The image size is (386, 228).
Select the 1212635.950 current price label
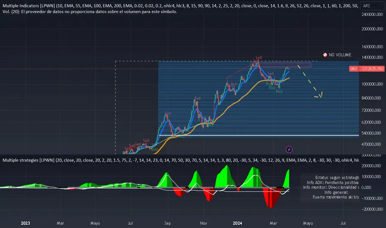point(372,69)
